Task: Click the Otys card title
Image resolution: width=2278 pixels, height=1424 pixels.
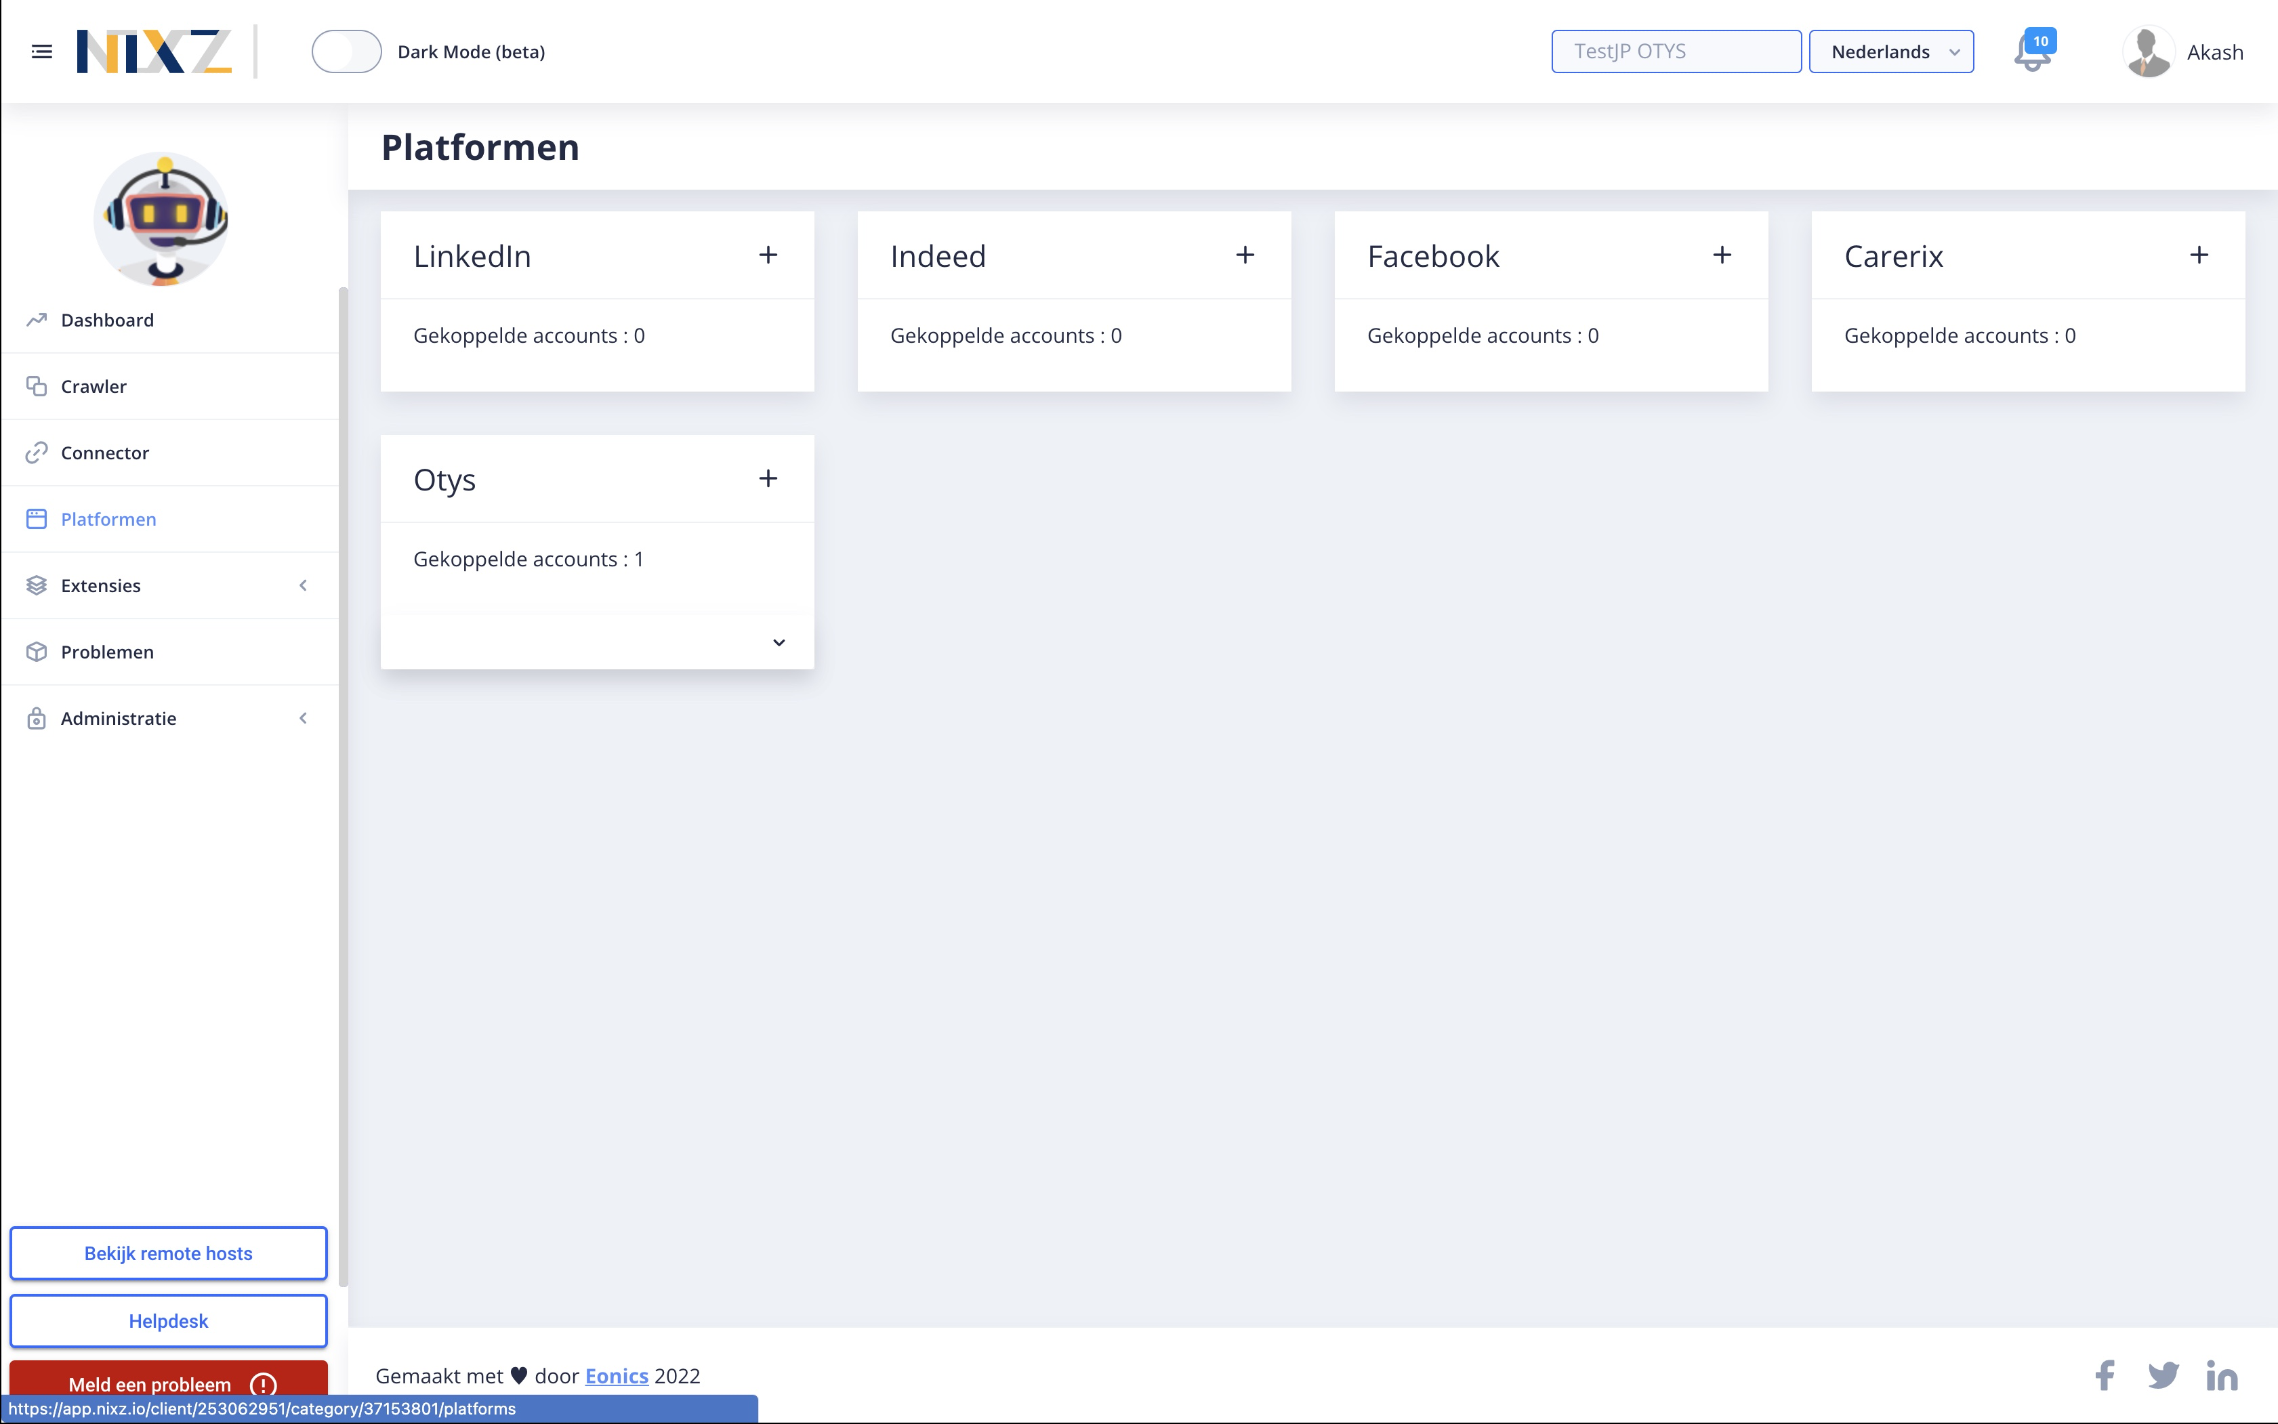Action: tap(444, 480)
